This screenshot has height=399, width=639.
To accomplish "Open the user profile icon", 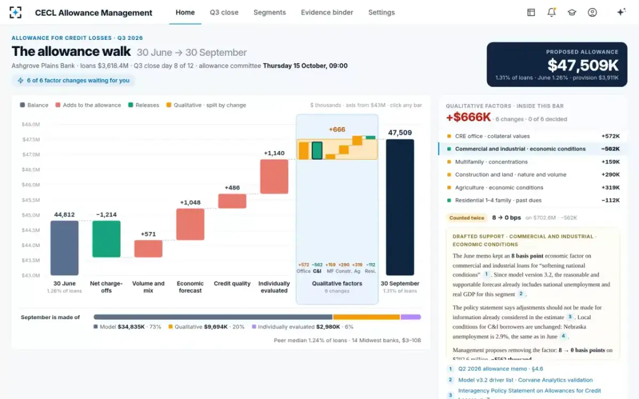I will pos(592,12).
